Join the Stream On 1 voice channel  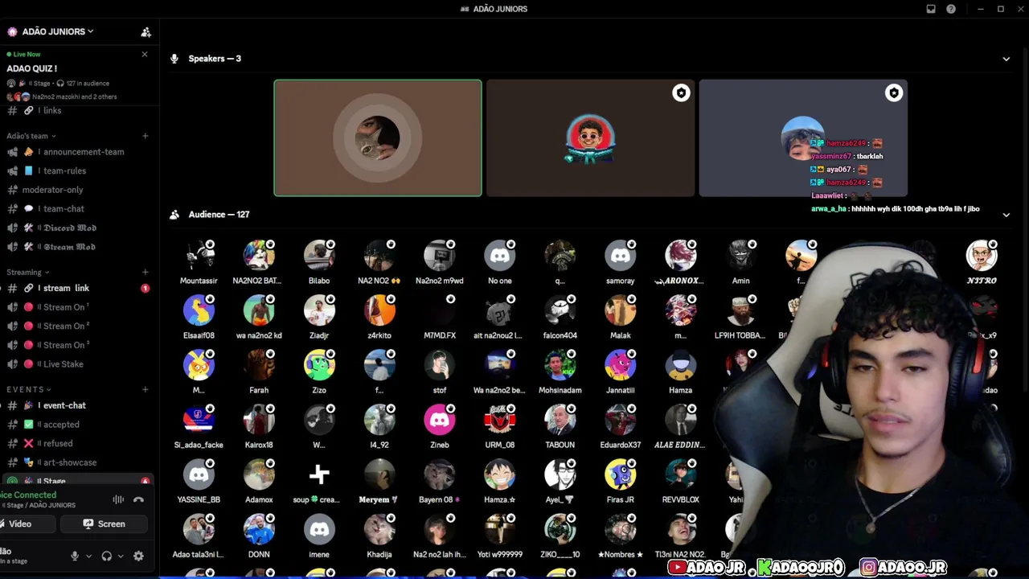pos(77,306)
